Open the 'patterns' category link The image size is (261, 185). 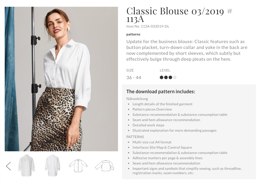pyautogui.click(x=133, y=34)
